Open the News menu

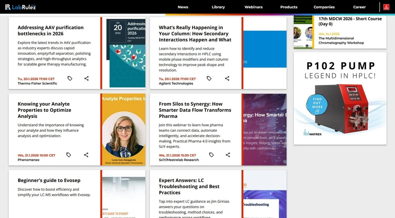[183, 7]
